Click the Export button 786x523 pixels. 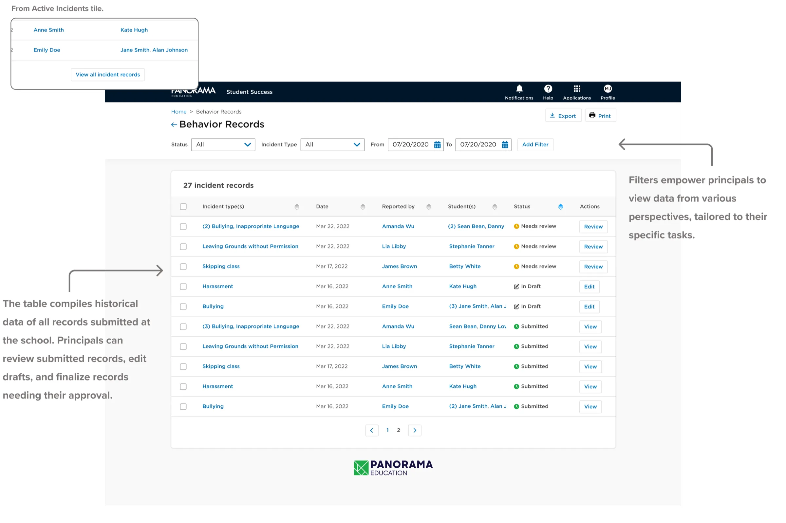coord(563,116)
